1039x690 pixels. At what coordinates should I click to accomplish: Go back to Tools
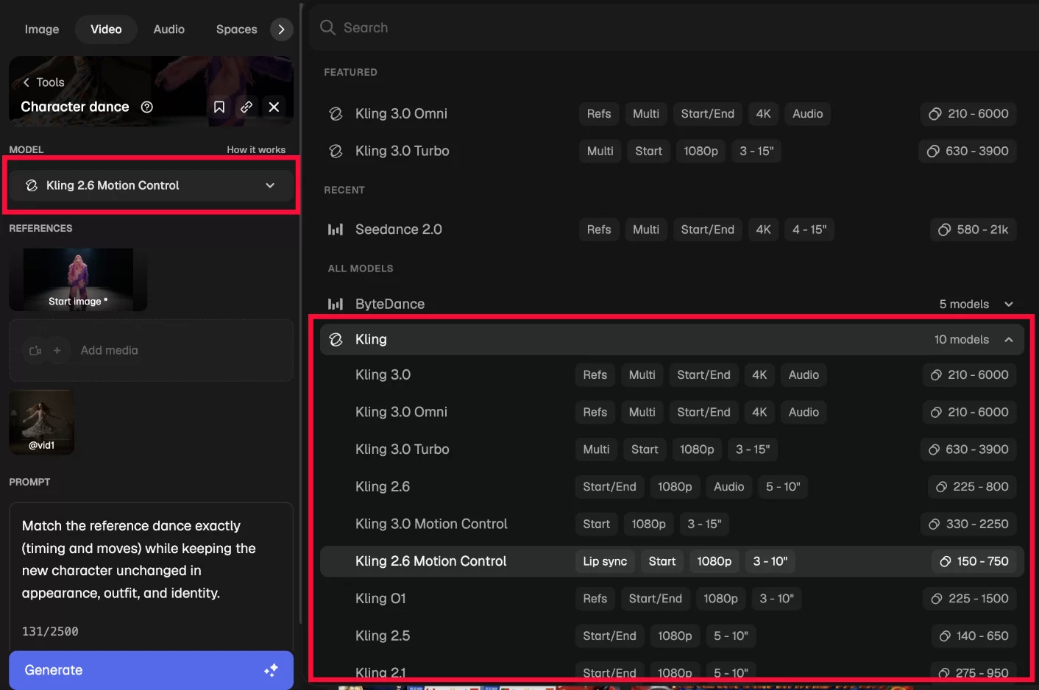pyautogui.click(x=43, y=82)
